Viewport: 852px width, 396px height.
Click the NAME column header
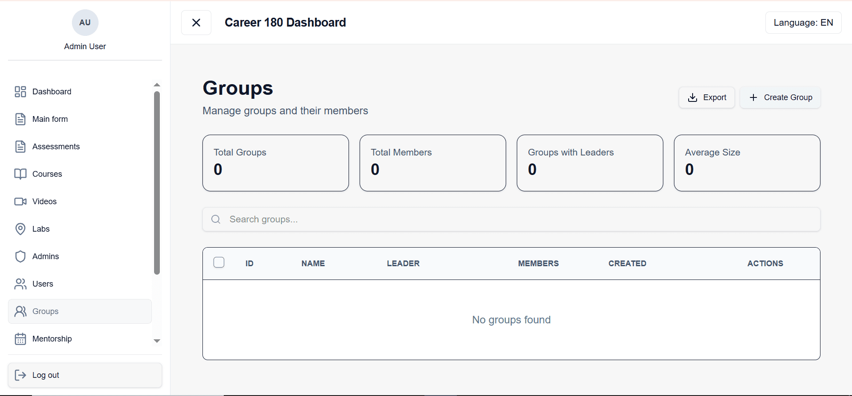(x=313, y=264)
